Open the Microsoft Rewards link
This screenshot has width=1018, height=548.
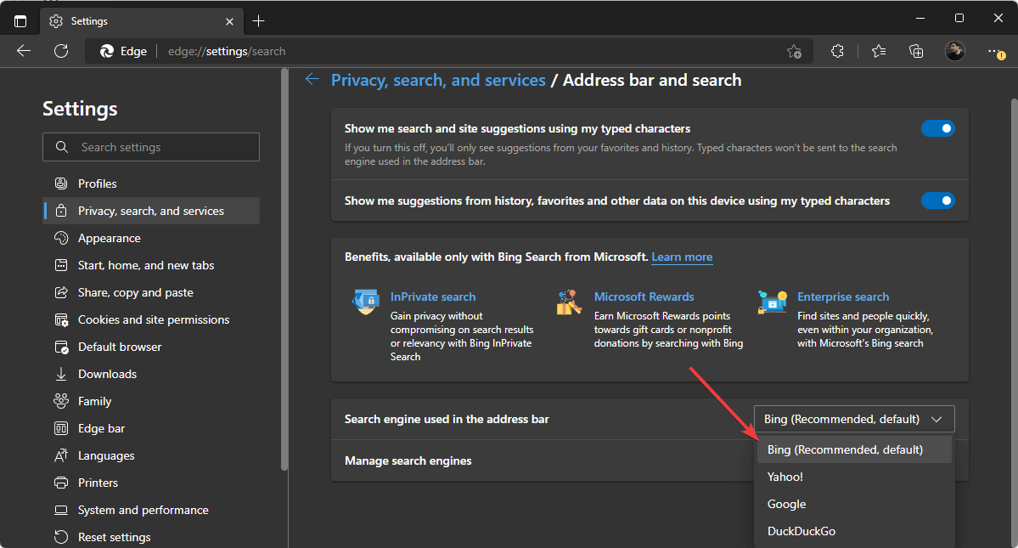pos(644,297)
